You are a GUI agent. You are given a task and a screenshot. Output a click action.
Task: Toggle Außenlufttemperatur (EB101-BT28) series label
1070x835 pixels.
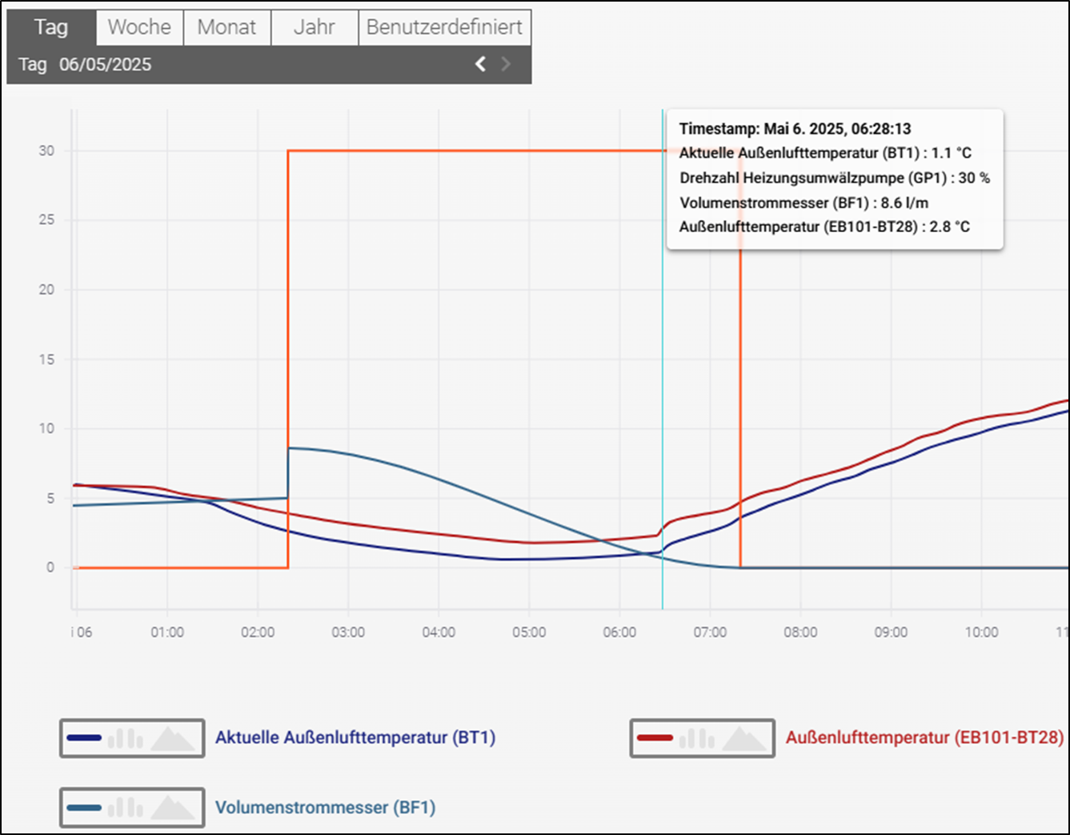coord(924,737)
